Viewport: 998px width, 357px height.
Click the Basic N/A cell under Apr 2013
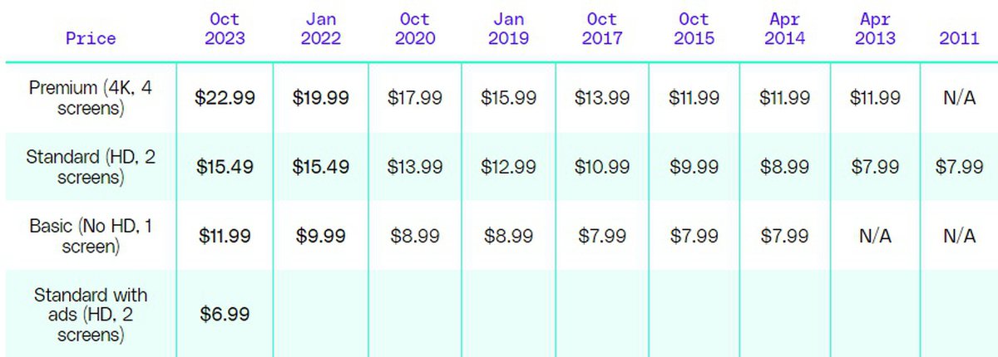[x=875, y=236]
